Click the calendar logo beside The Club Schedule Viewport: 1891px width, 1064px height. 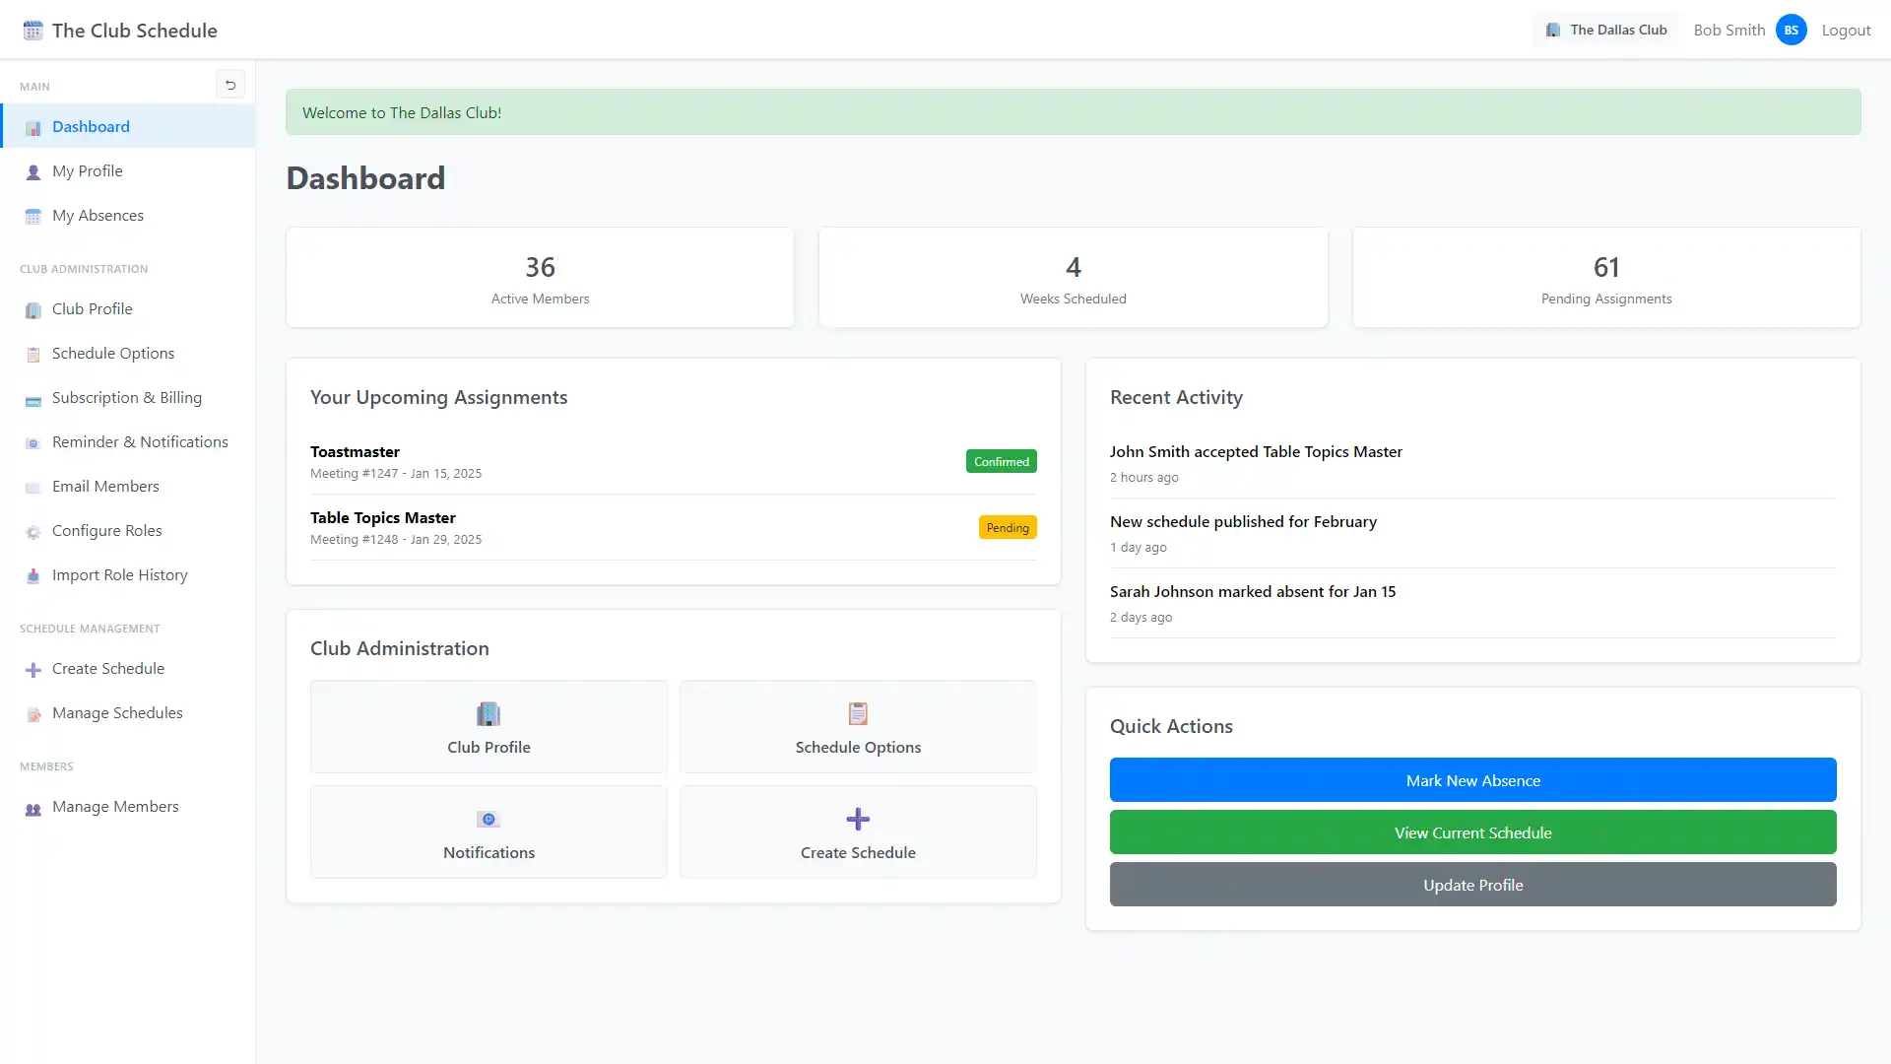point(32,30)
